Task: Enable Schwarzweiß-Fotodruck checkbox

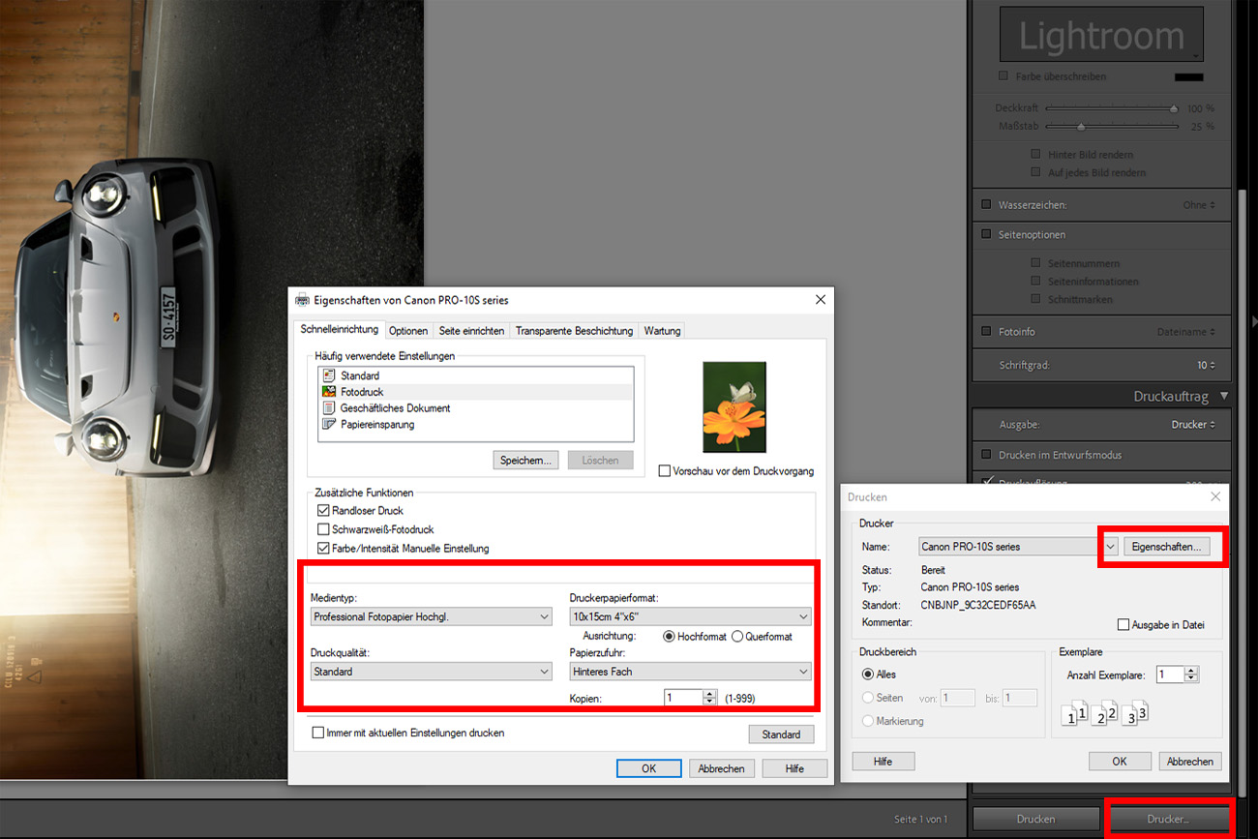Action: click(323, 529)
